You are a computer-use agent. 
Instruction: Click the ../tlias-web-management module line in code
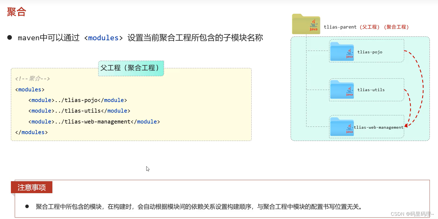coord(94,122)
